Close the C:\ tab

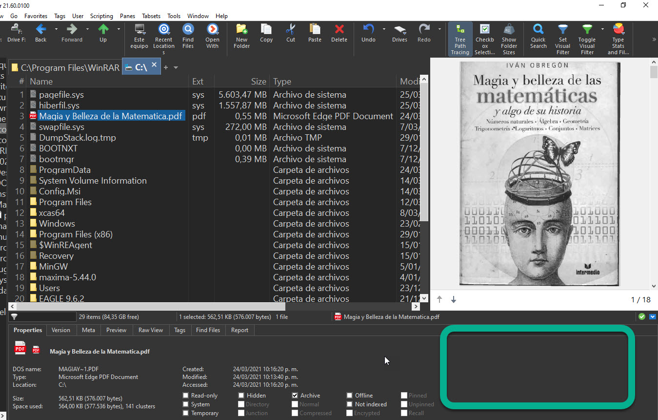coord(154,64)
